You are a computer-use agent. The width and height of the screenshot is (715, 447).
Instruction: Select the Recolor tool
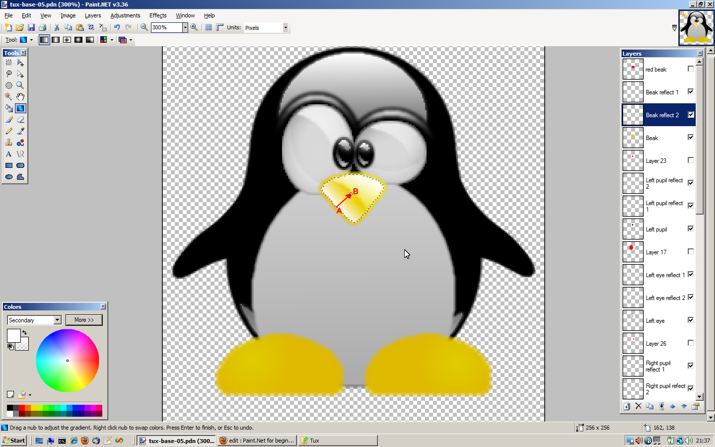click(20, 143)
